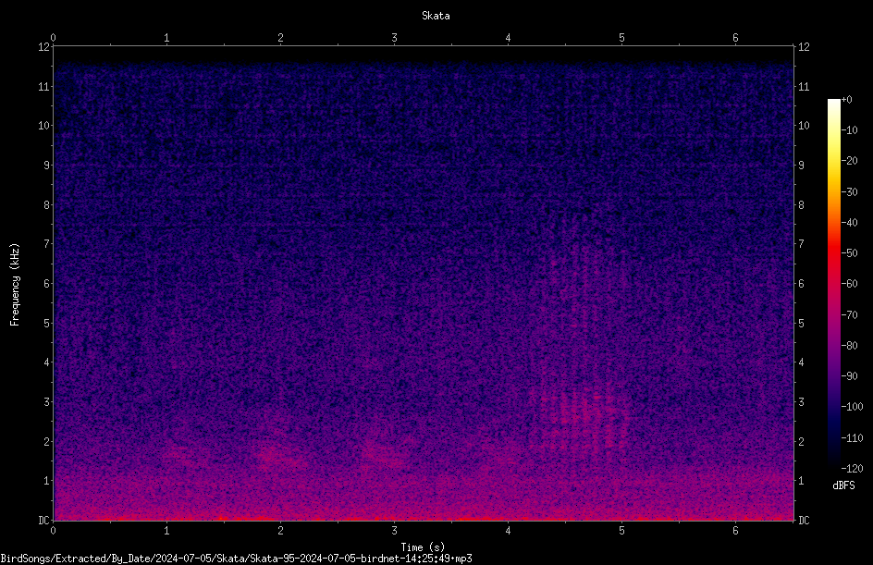Click the "0" tick on the bottom time axis
This screenshot has height=565, width=873.
click(53, 531)
